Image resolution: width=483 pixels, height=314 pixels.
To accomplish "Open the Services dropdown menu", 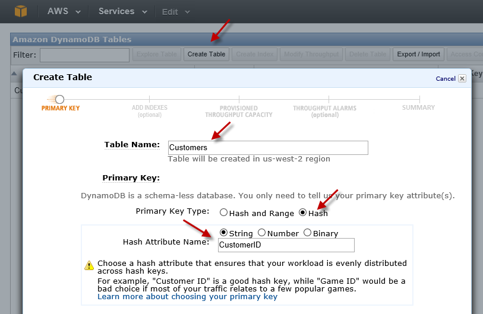I will (x=122, y=12).
